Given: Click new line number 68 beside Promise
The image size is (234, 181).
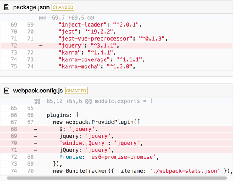Looking at the screenshot, I should pyautogui.click(x=30, y=157).
